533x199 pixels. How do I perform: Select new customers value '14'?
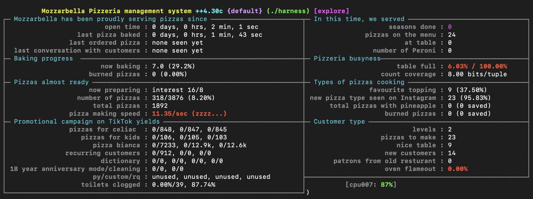click(452, 153)
